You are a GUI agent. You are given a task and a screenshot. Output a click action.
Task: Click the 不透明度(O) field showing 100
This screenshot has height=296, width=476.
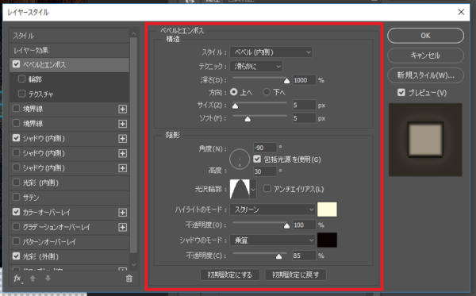tap(304, 225)
